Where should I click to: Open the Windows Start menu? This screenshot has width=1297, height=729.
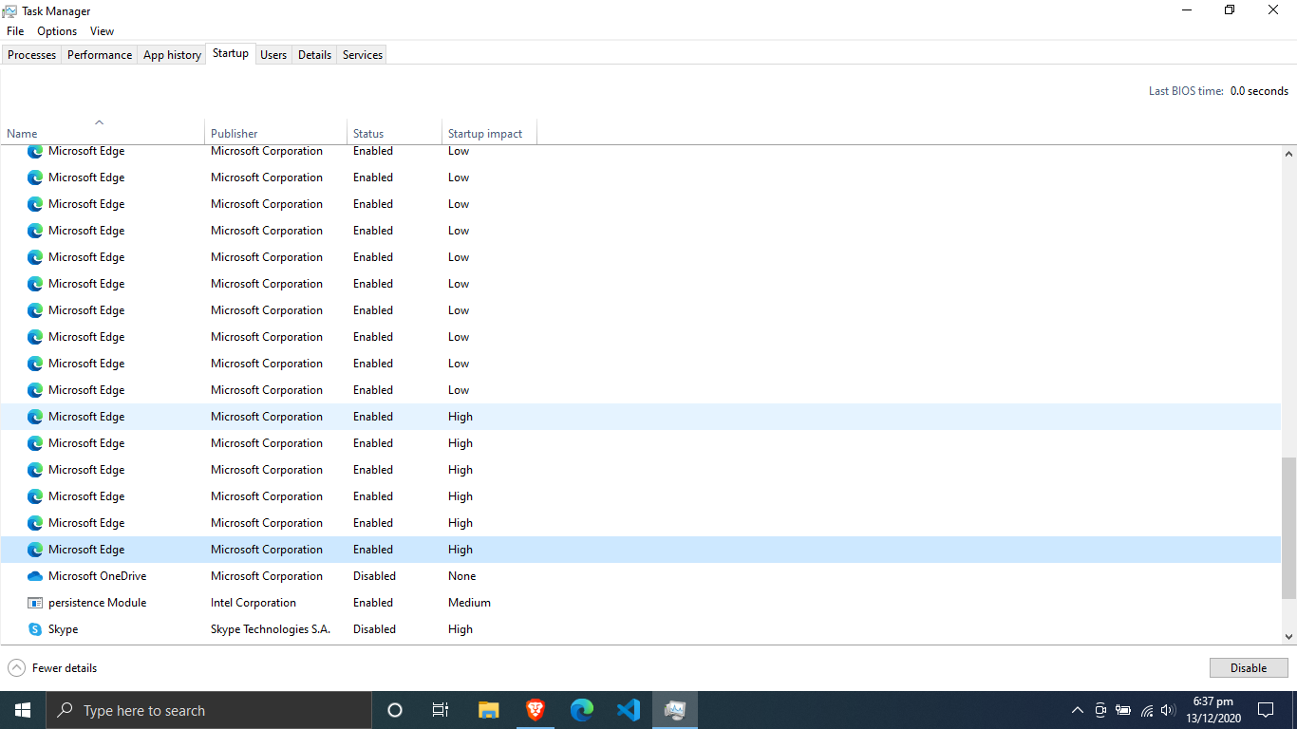pyautogui.click(x=23, y=710)
